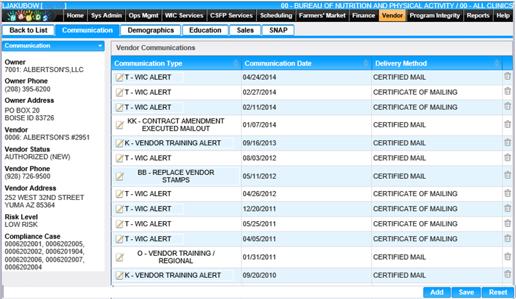Delete the 05/25/2011 communication row
This screenshot has height=299, width=516.
(508, 223)
